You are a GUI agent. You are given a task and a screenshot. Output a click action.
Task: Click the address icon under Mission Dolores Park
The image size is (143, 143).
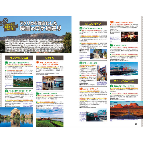pyautogui.click(x=6, y=76)
